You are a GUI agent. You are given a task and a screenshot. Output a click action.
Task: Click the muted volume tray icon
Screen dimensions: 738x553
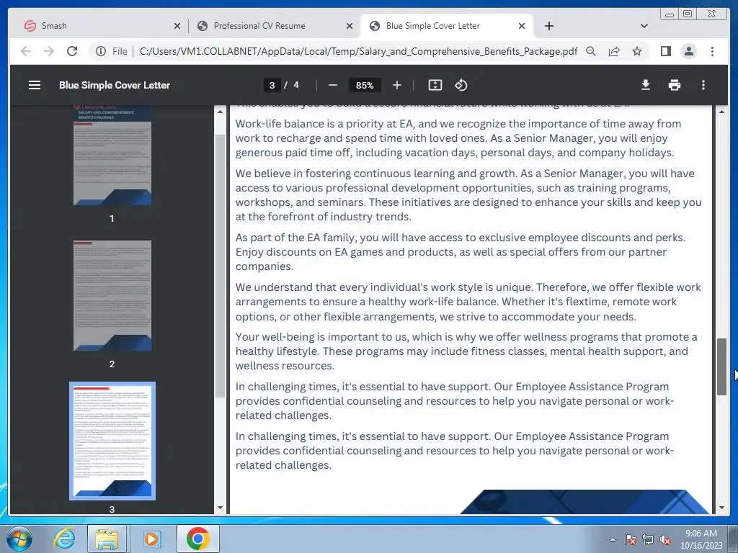tap(665, 539)
